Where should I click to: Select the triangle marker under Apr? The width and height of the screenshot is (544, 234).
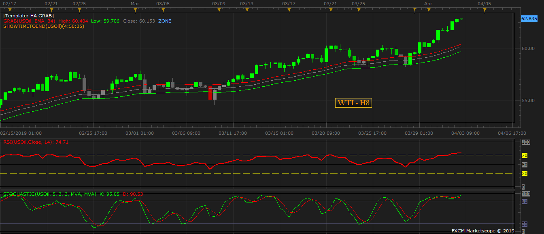pos(428,9)
